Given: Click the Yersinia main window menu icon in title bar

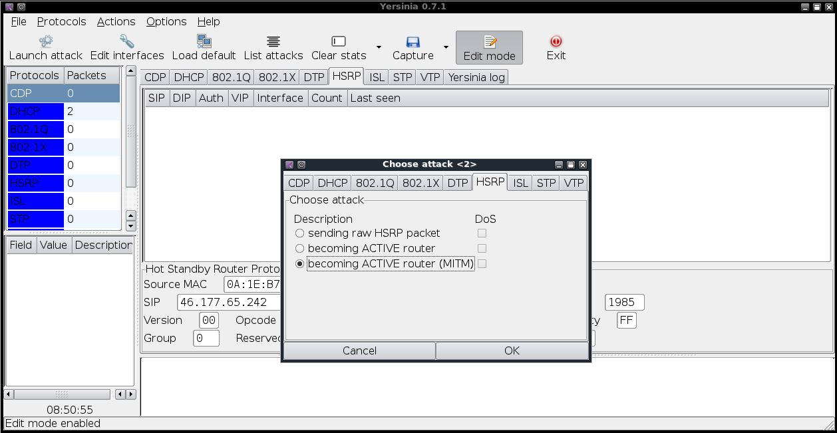Looking at the screenshot, I should (x=9, y=6).
